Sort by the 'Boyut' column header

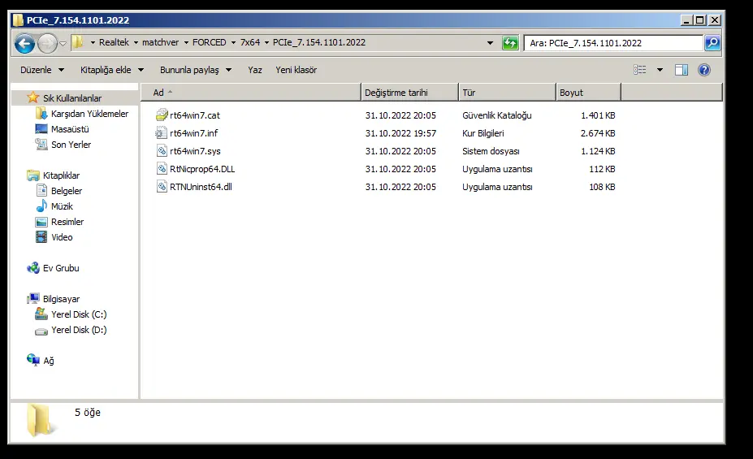pyautogui.click(x=588, y=92)
